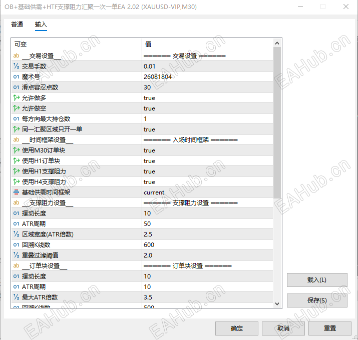Click the ab icon of __交易设置__ row
This screenshot has width=358, height=340.
(16, 55)
